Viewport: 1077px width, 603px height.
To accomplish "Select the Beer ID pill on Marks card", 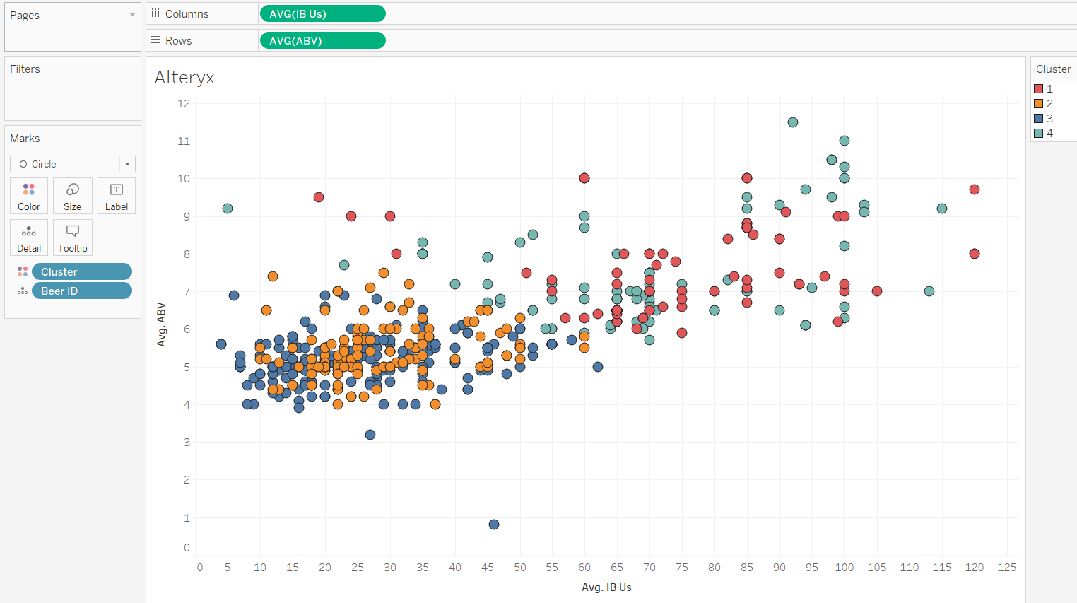I will click(x=82, y=291).
